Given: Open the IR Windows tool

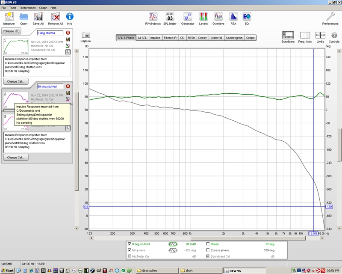Looking at the screenshot, I should pyautogui.click(x=153, y=19).
